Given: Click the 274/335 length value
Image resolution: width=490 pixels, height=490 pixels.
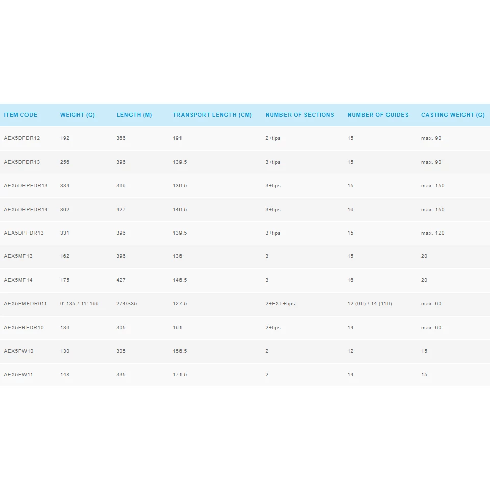Looking at the screenshot, I should (126, 304).
